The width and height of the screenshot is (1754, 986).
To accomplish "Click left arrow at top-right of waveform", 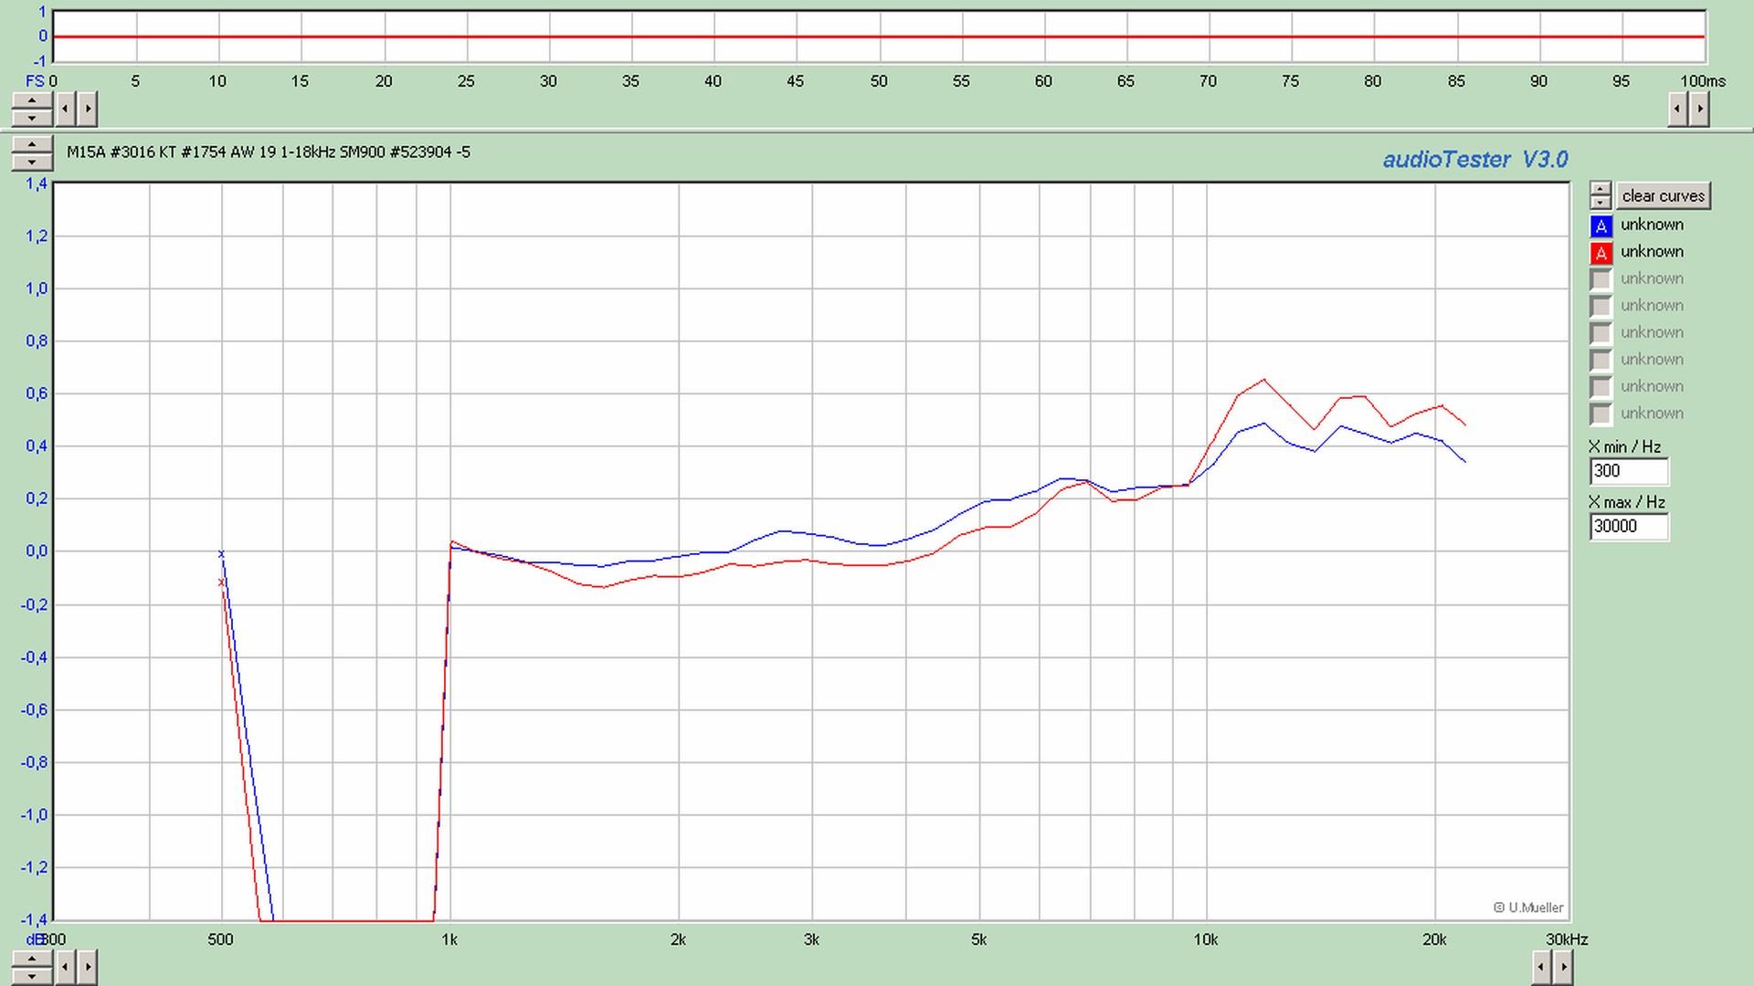I will (x=1677, y=110).
